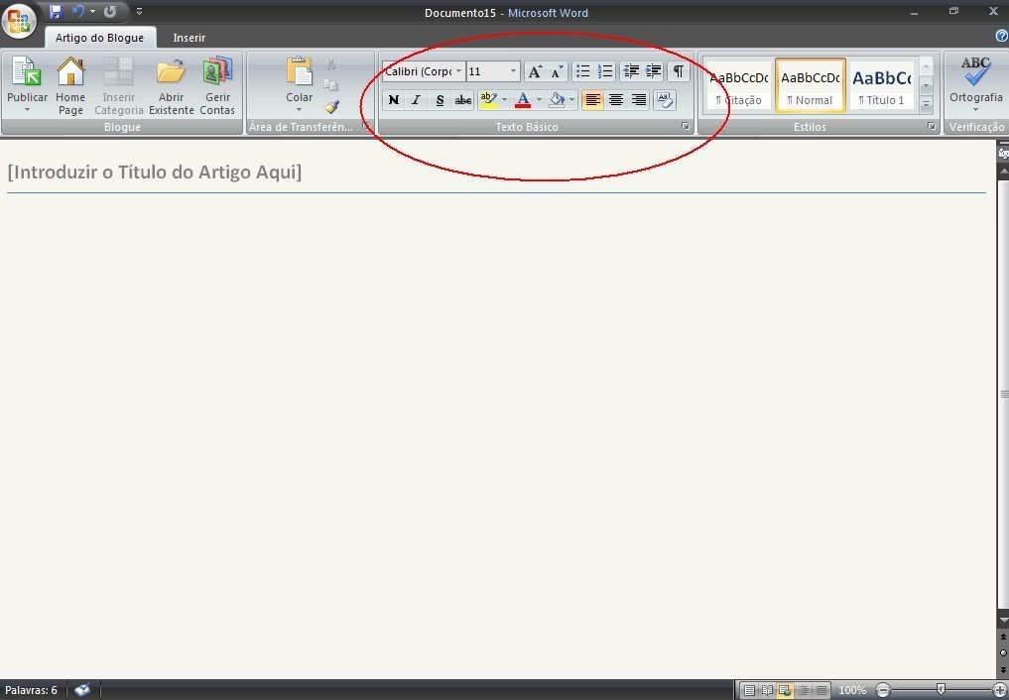This screenshot has width=1009, height=700.
Task: Go to blog Home Page
Action: (70, 86)
